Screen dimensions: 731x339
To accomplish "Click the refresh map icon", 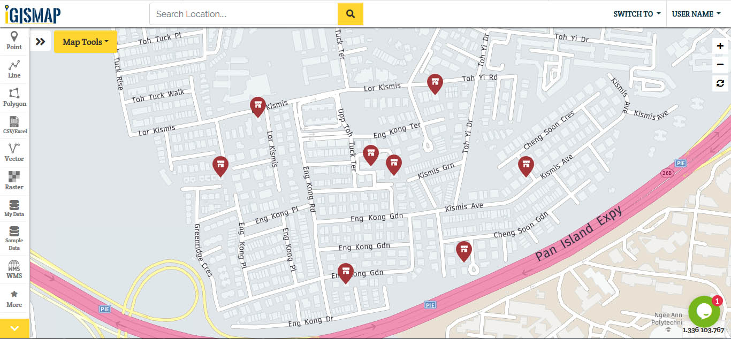I will click(720, 84).
